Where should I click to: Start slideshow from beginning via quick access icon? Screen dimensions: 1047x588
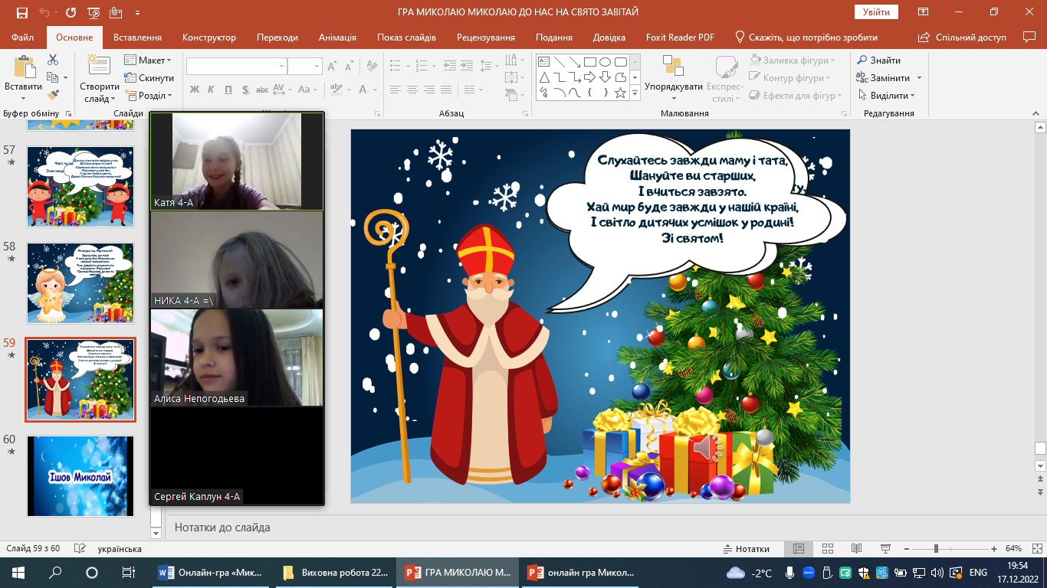pos(94,13)
